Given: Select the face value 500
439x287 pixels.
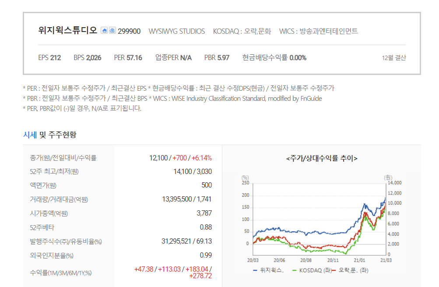Looking at the screenshot, I should [207, 185].
